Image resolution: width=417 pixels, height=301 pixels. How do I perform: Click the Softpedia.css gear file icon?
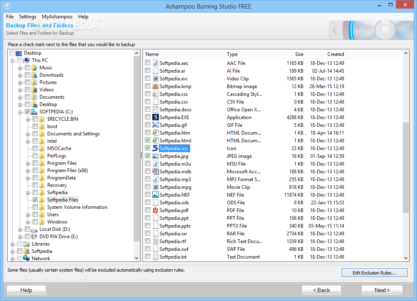pos(156,94)
